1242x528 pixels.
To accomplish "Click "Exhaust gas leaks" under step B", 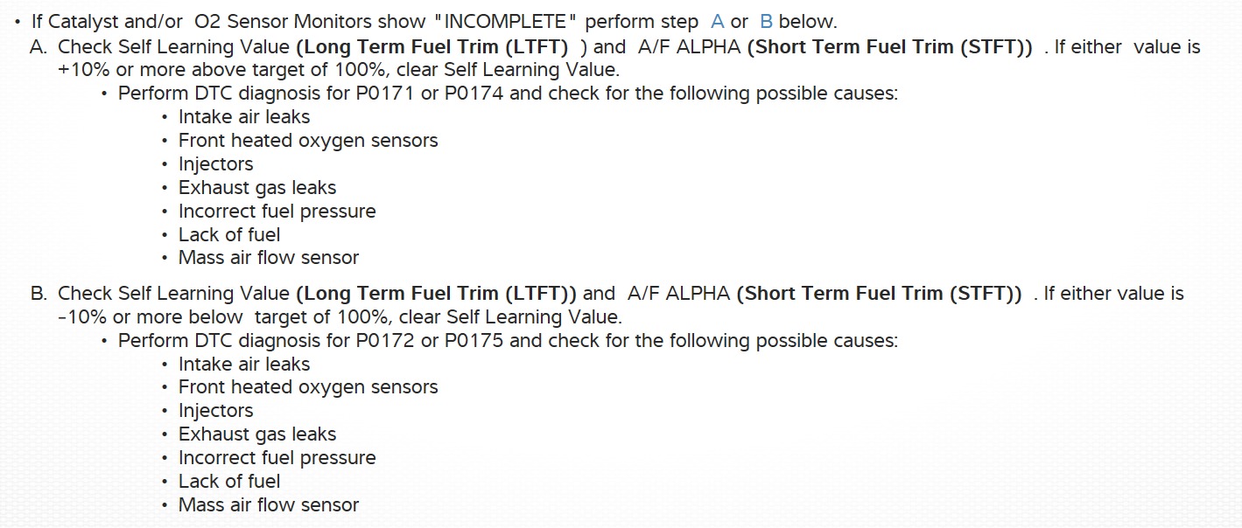I will pyautogui.click(x=257, y=434).
